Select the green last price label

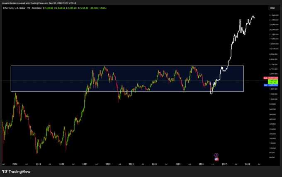click(273, 81)
